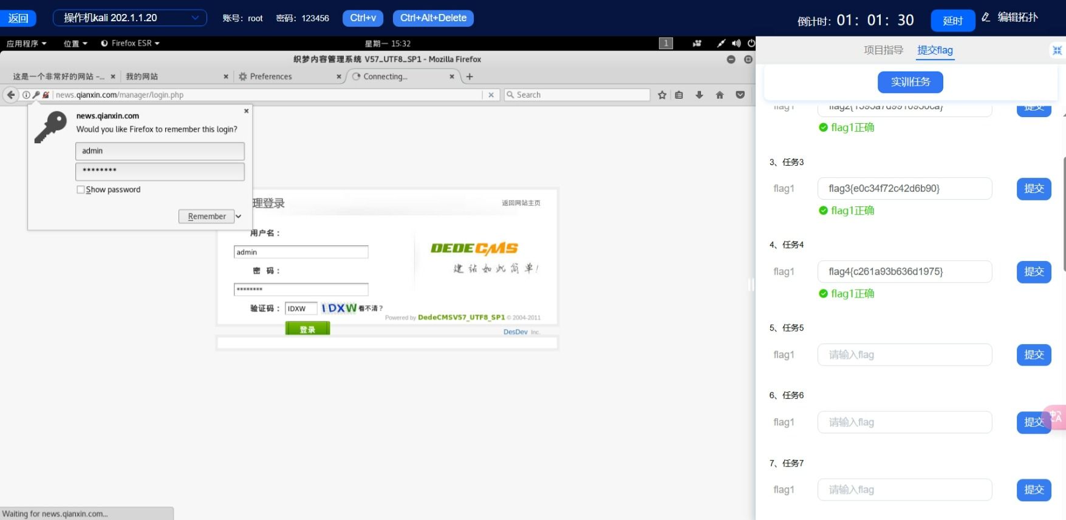Click the green 登录 login button
This screenshot has width=1066, height=520.
pyautogui.click(x=307, y=329)
